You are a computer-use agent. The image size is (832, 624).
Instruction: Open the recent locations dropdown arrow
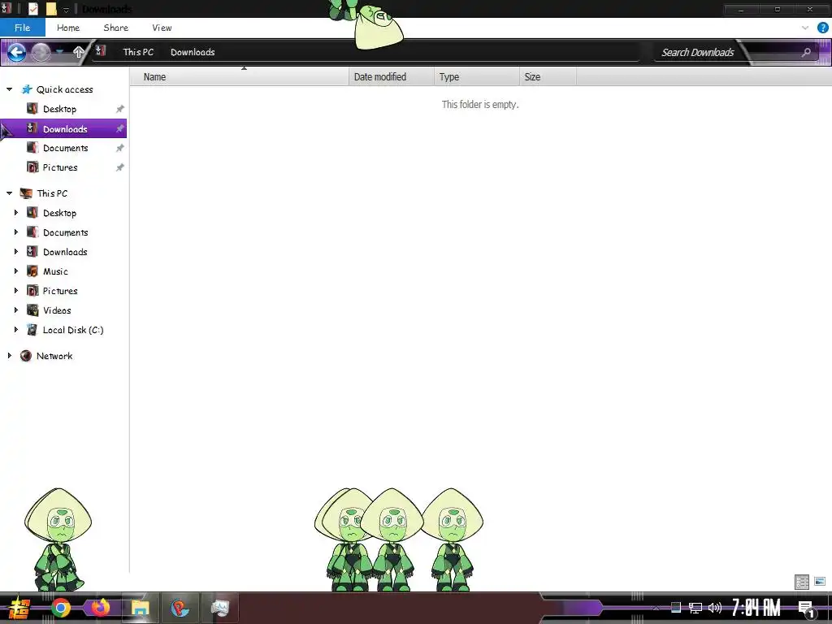pyautogui.click(x=60, y=52)
